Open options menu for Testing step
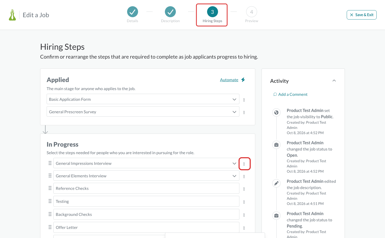Image resolution: width=385 pixels, height=238 pixels. pyautogui.click(x=244, y=202)
